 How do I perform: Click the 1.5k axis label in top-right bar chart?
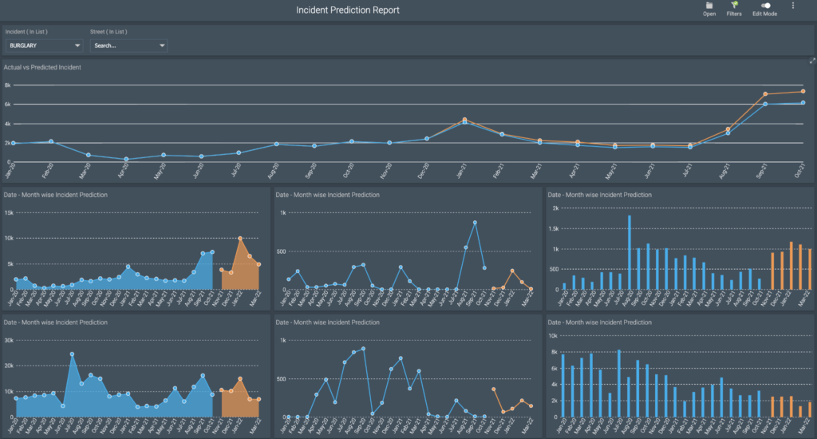pyautogui.click(x=553, y=228)
